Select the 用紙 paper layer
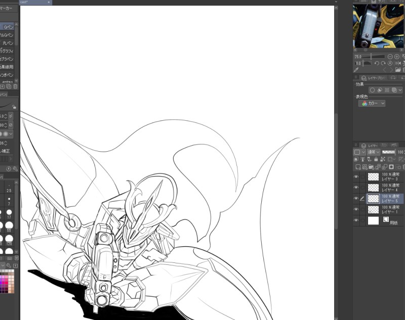The width and height of the screenshot is (405, 320). 385,220
